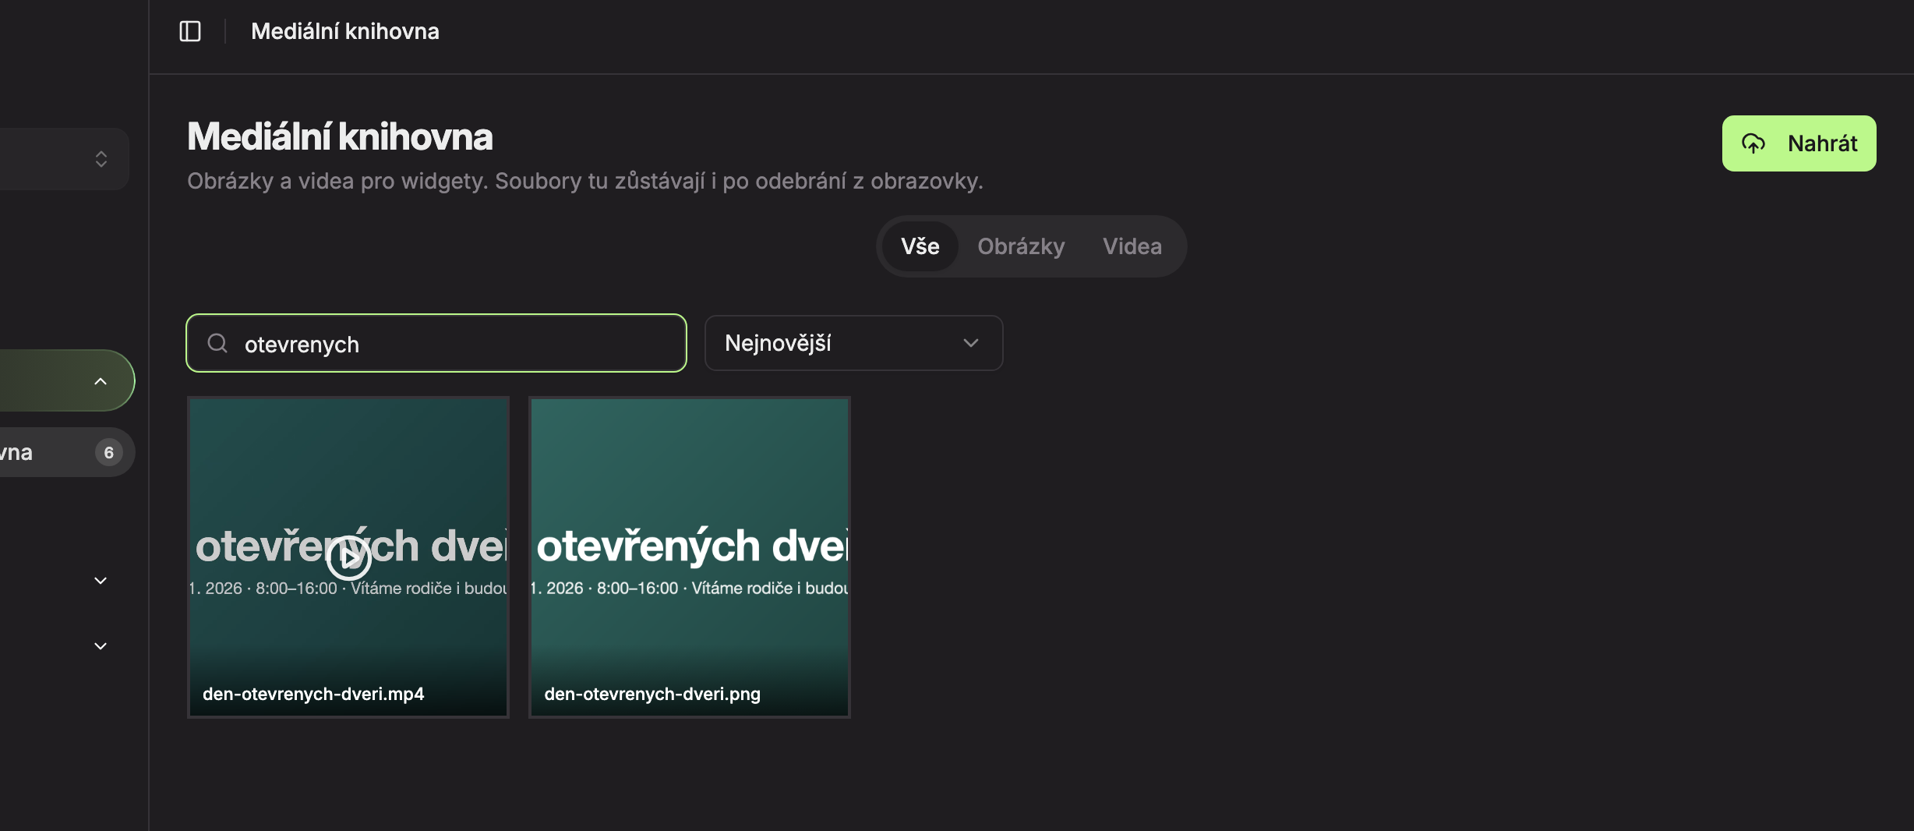Click the Nahrát upload button
Screen dimensions: 1914x831
pyautogui.click(x=1799, y=143)
